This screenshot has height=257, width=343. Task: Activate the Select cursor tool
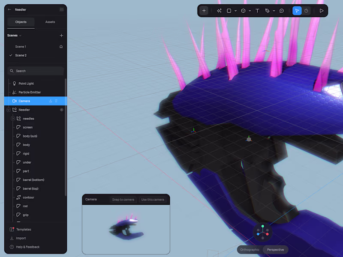pyautogui.click(x=297, y=10)
